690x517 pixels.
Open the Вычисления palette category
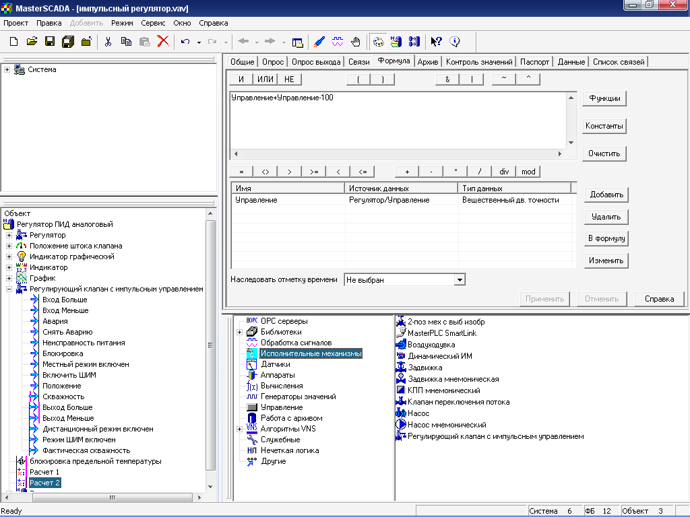[282, 386]
